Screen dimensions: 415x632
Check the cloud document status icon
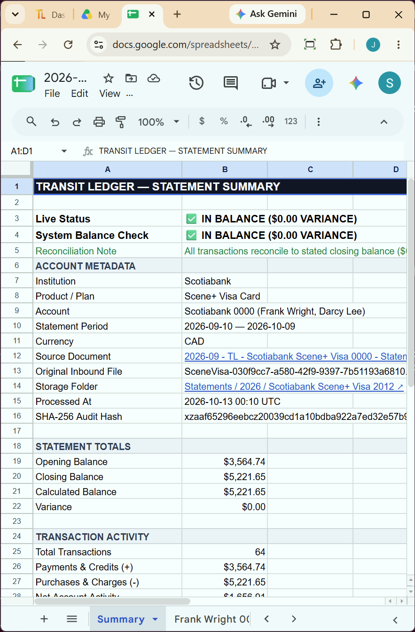click(x=154, y=78)
